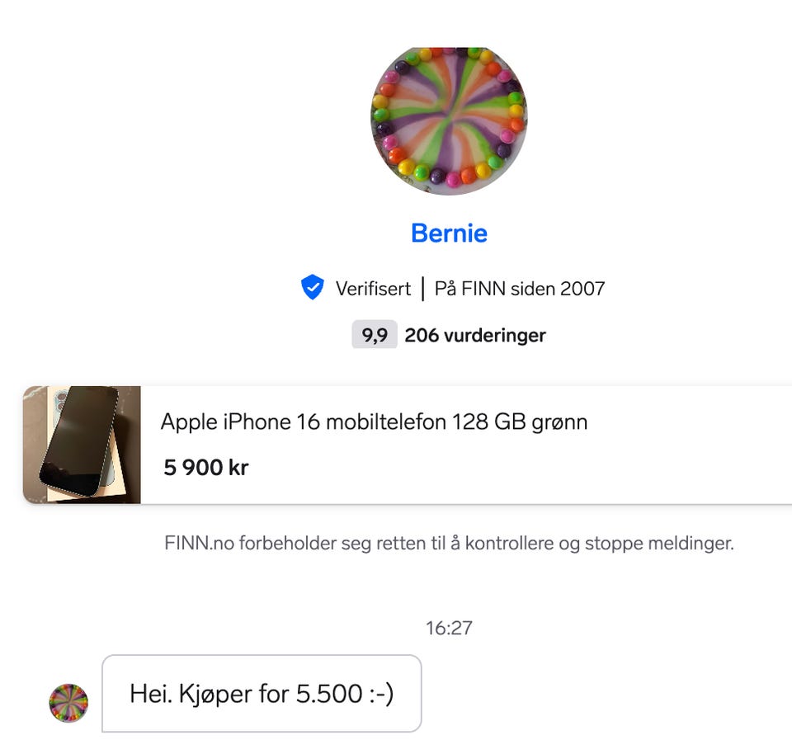Click the 5 900 kr price
Image resolution: width=792 pixels, height=754 pixels.
(206, 468)
